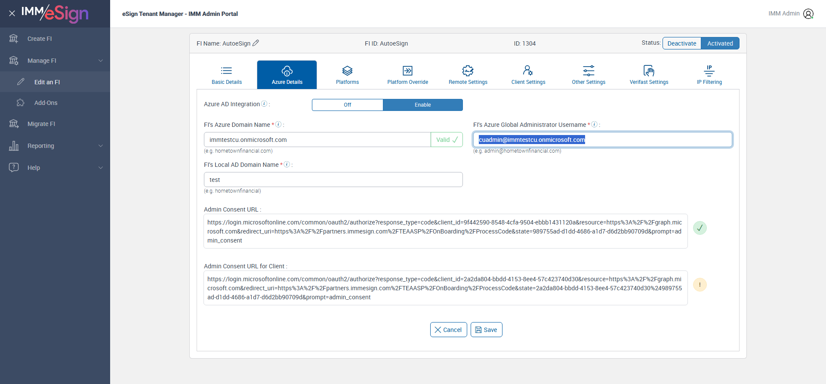This screenshot has width=826, height=384.
Task: Click the Admin Consent URL text box
Action: [446, 231]
